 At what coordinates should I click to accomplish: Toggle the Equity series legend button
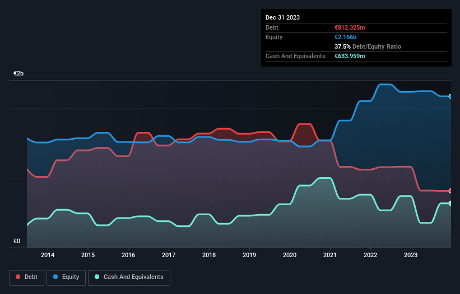(x=66, y=277)
